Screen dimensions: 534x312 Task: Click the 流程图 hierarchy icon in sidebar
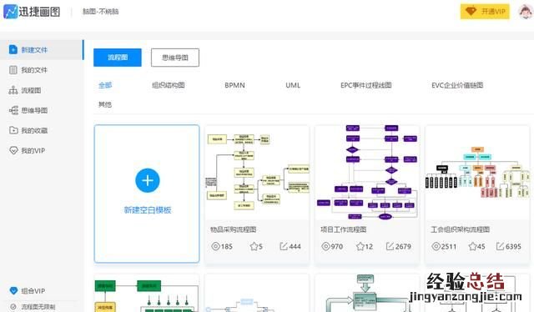pos(13,90)
